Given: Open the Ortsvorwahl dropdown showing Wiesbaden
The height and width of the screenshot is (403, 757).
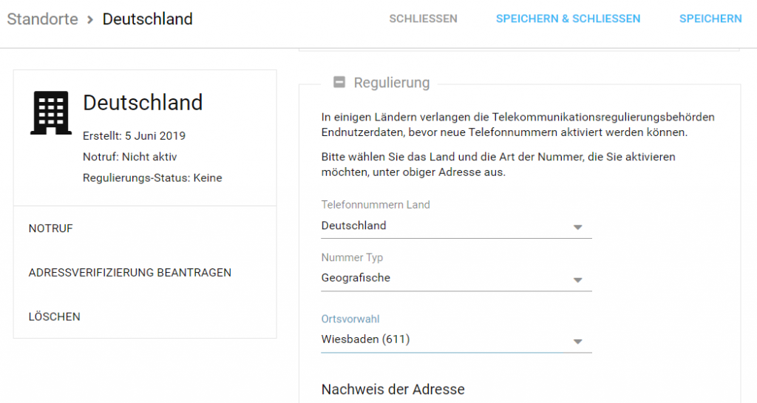Looking at the screenshot, I should pyautogui.click(x=456, y=340).
